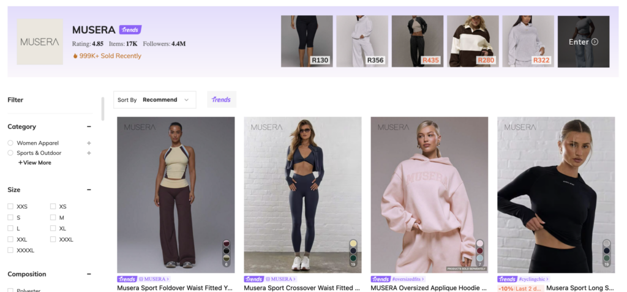Select dark red swatch on hoodie product

pyautogui.click(x=480, y=250)
